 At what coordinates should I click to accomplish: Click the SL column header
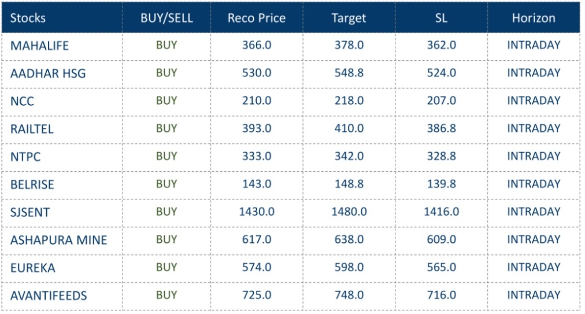(441, 18)
